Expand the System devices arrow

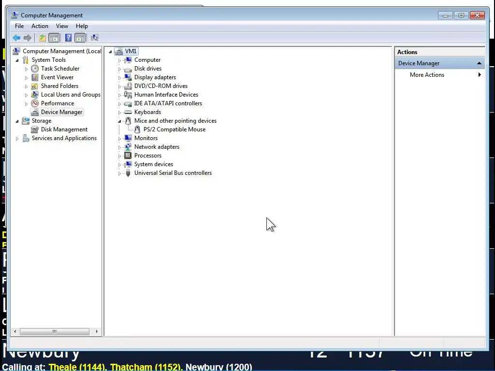119,165
